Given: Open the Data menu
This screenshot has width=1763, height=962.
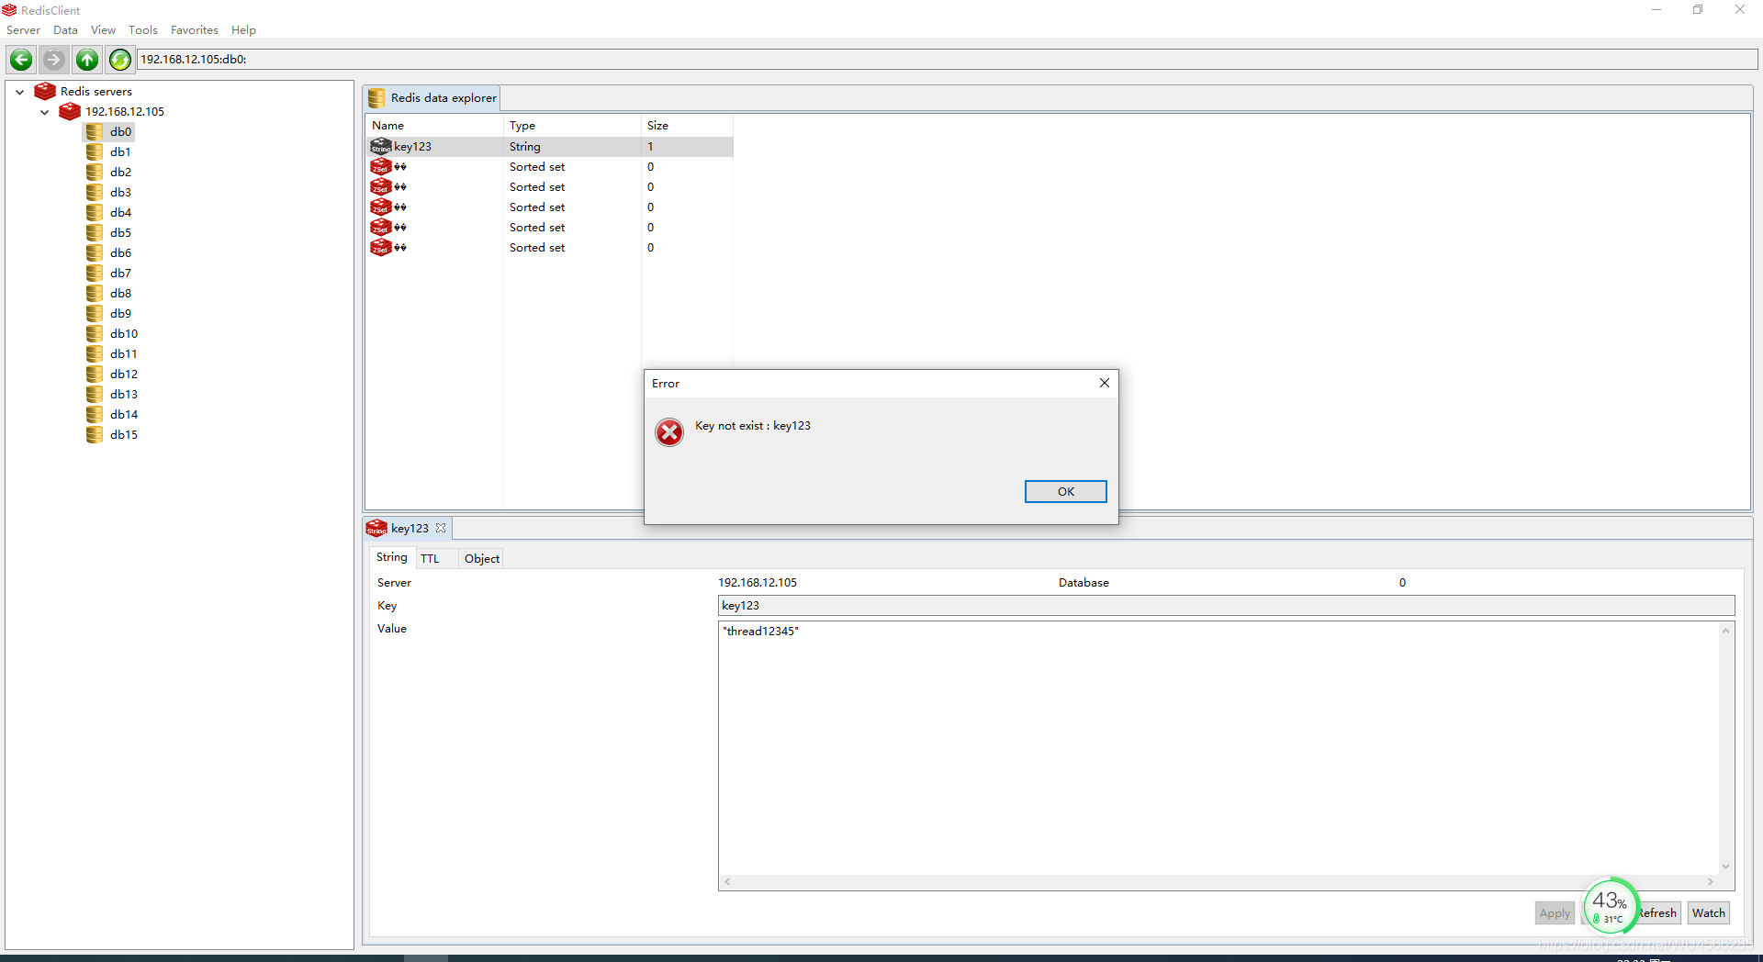Looking at the screenshot, I should point(65,30).
